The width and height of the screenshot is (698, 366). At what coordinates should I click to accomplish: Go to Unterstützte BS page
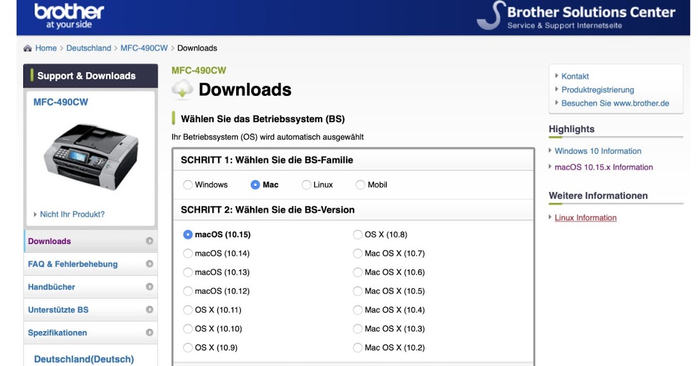click(91, 310)
